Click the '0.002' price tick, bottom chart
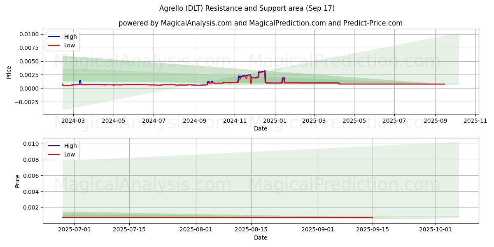Viewport: 494px width, 247px height. (31, 208)
